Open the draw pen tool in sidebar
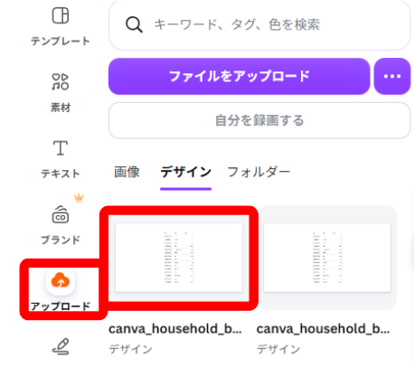Screen dimensions: 414x368 (61, 346)
